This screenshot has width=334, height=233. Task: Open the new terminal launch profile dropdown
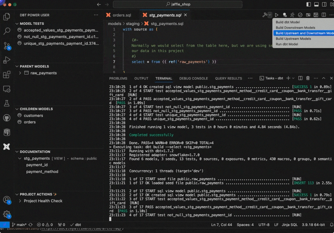click(293, 78)
